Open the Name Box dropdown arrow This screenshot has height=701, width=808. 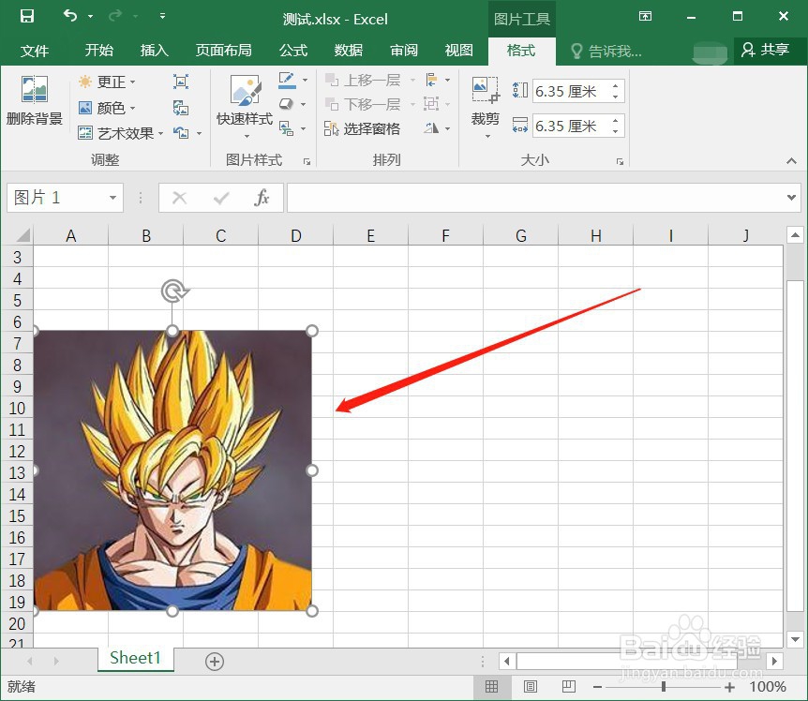coord(112,197)
